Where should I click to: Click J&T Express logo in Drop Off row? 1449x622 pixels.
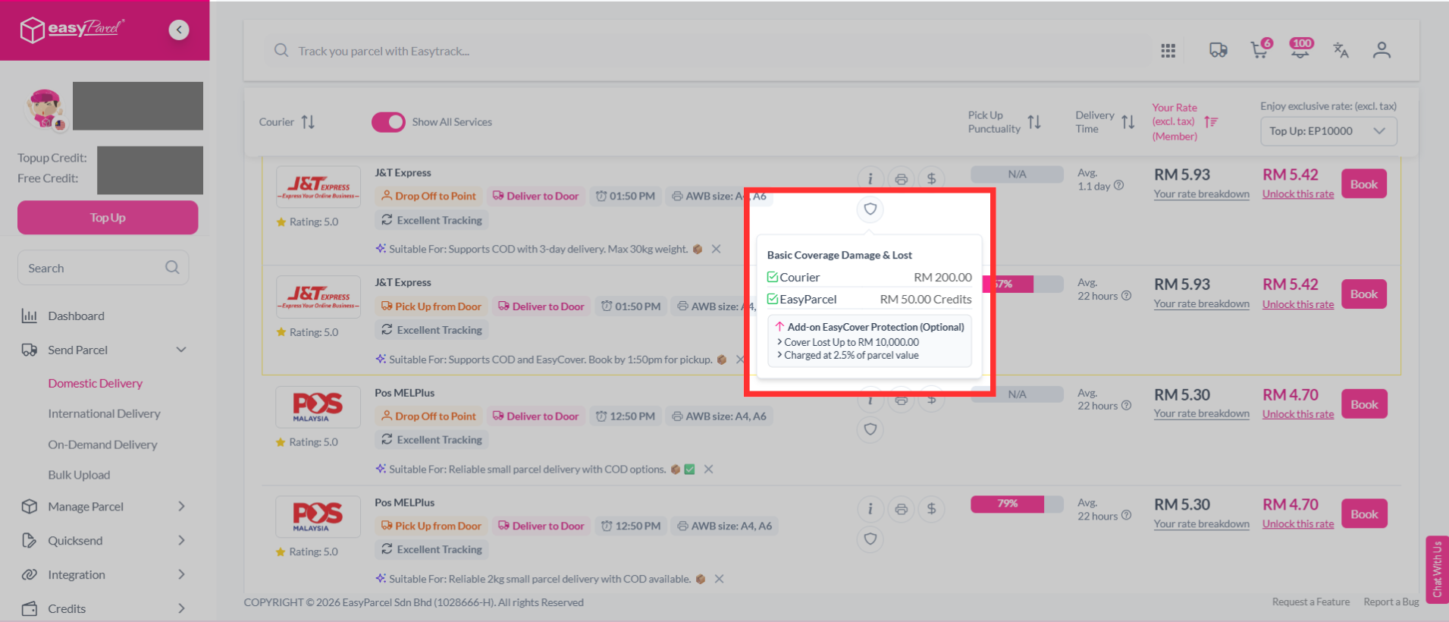pos(318,187)
